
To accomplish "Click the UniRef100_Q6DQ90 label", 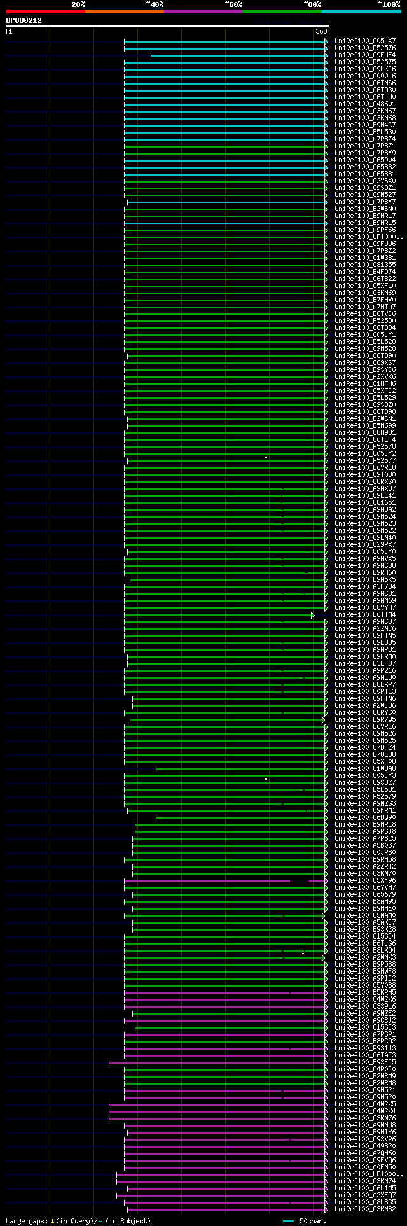I will click(365, 818).
